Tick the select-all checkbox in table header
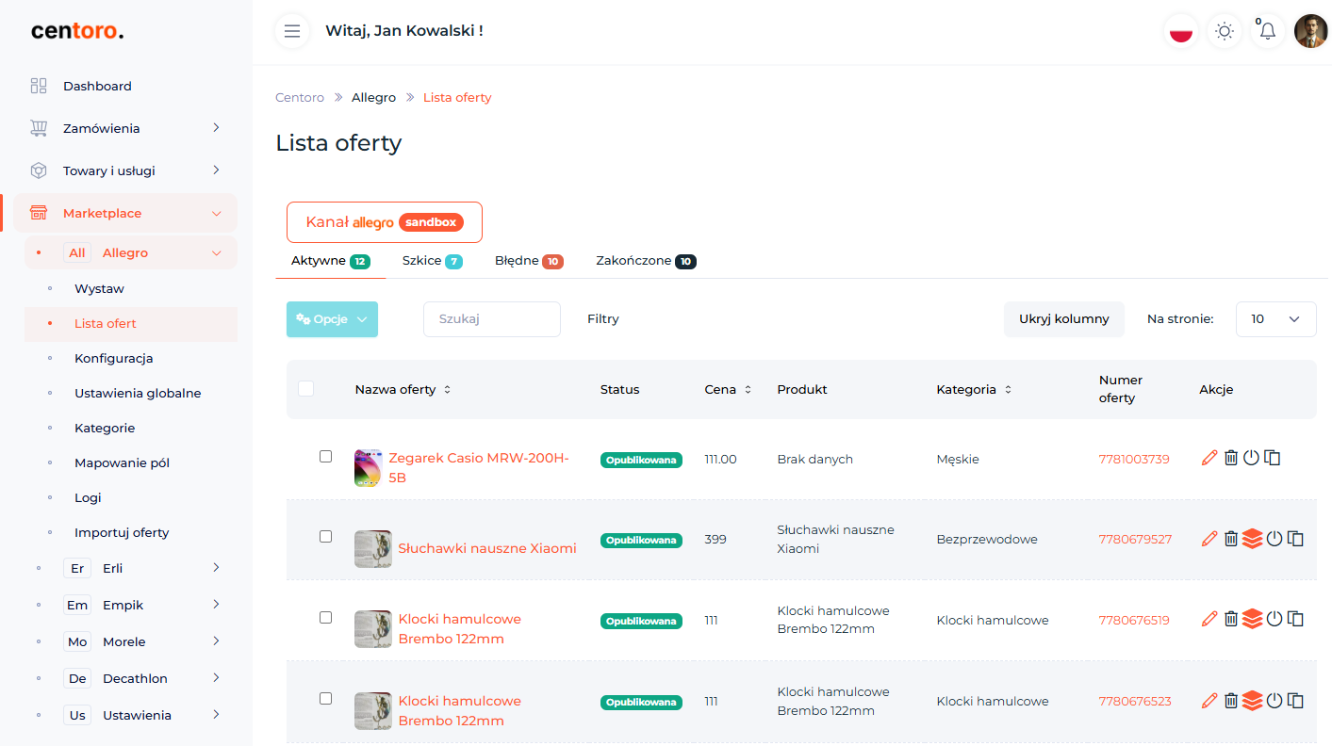Image resolution: width=1332 pixels, height=746 pixels. coord(305,388)
